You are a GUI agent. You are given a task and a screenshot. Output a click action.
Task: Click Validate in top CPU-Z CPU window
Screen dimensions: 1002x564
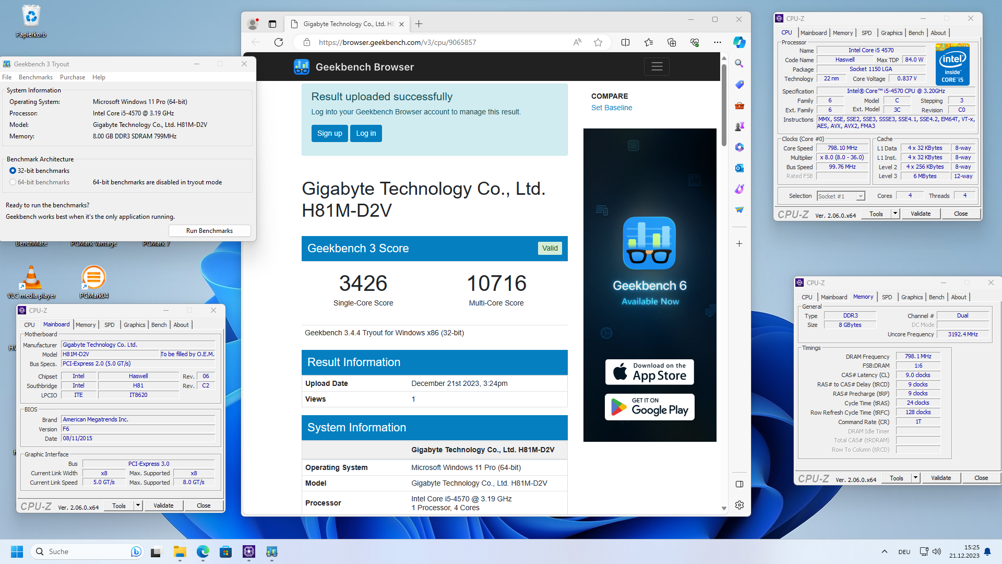pos(921,214)
